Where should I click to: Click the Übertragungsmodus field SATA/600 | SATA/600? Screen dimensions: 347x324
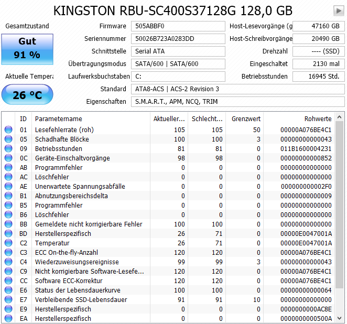[x=178, y=64]
